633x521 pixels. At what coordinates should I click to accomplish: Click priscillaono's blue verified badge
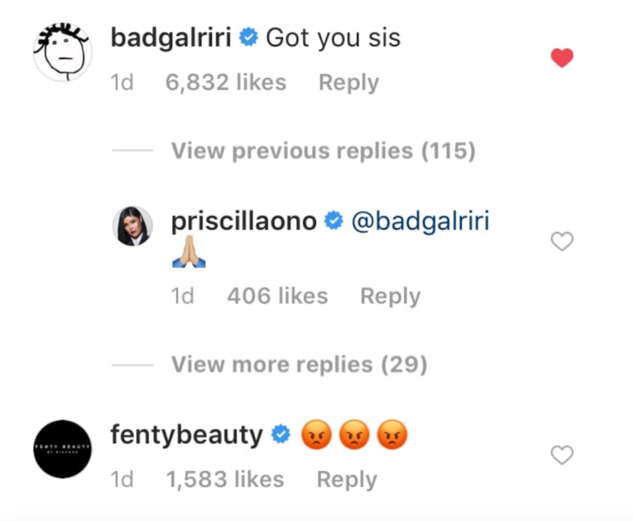tap(333, 222)
